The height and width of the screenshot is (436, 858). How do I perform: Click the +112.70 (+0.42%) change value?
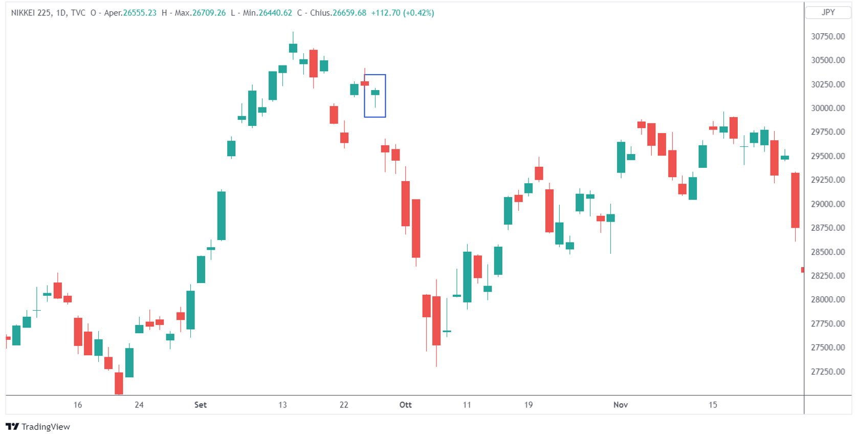coord(403,13)
